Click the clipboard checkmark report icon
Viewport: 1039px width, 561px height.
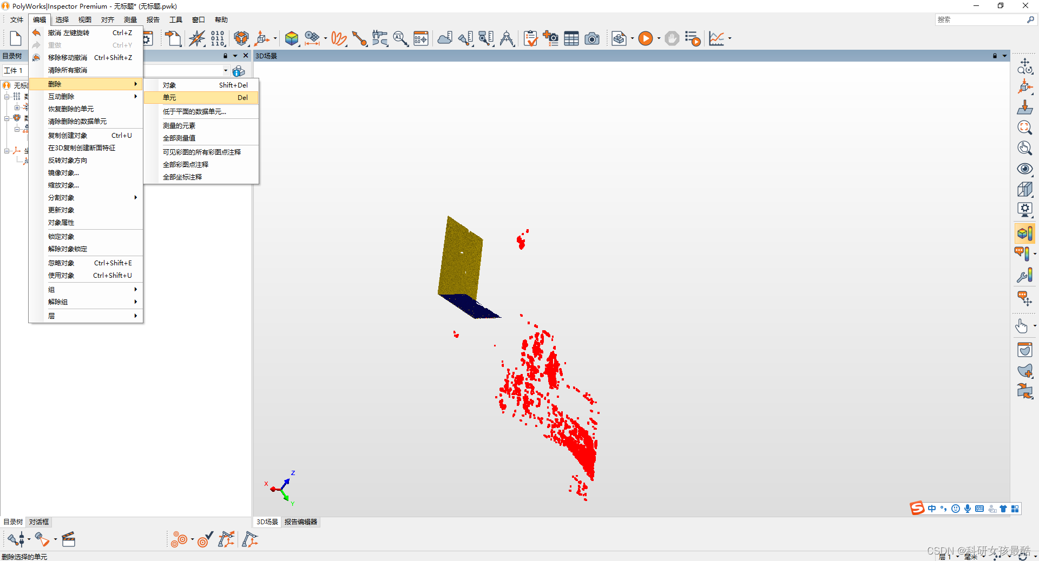click(531, 38)
